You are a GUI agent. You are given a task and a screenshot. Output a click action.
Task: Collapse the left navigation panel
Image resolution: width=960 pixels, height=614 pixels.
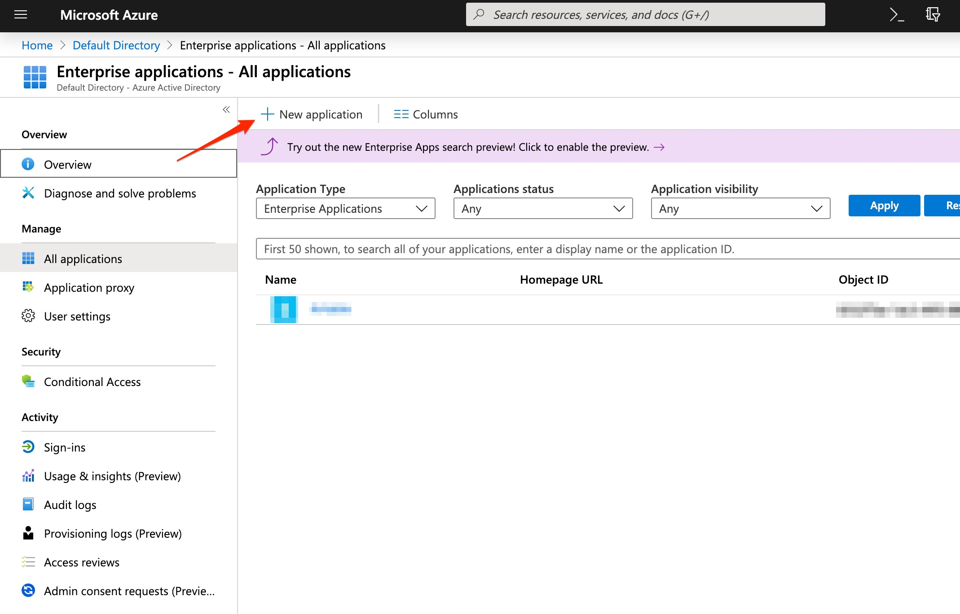click(x=226, y=110)
